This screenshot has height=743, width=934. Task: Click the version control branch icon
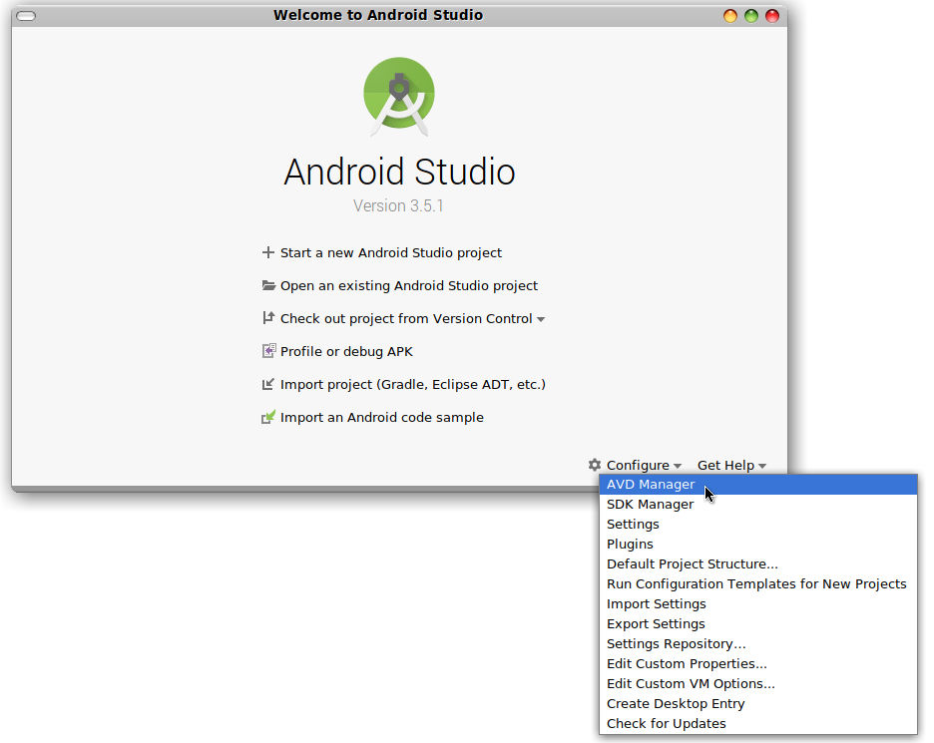pyautogui.click(x=268, y=318)
